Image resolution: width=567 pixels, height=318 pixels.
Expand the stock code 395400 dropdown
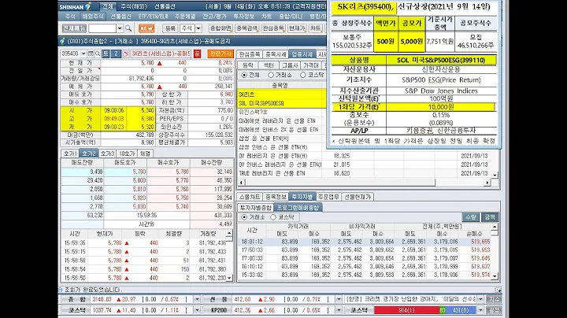click(83, 54)
